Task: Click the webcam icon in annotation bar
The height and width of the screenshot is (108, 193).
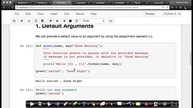Action: [x=156, y=104]
